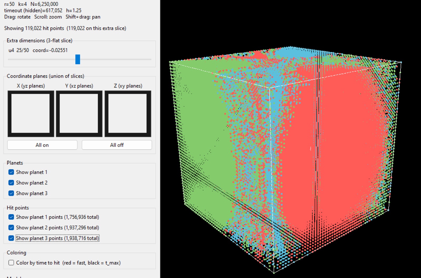Click the Planets group label

click(15, 163)
